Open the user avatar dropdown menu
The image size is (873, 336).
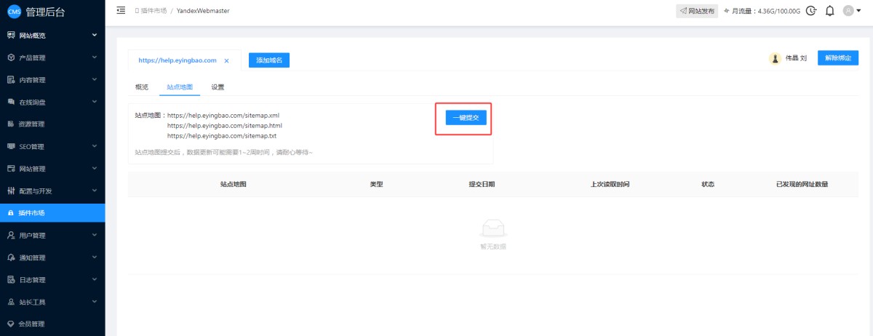tap(851, 11)
